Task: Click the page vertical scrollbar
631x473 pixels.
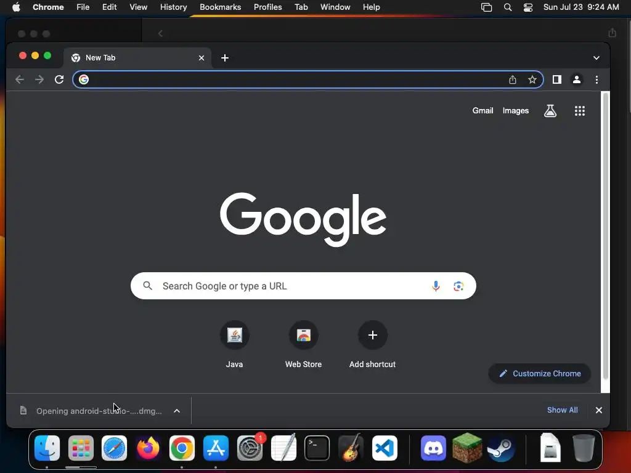Action: [605, 235]
